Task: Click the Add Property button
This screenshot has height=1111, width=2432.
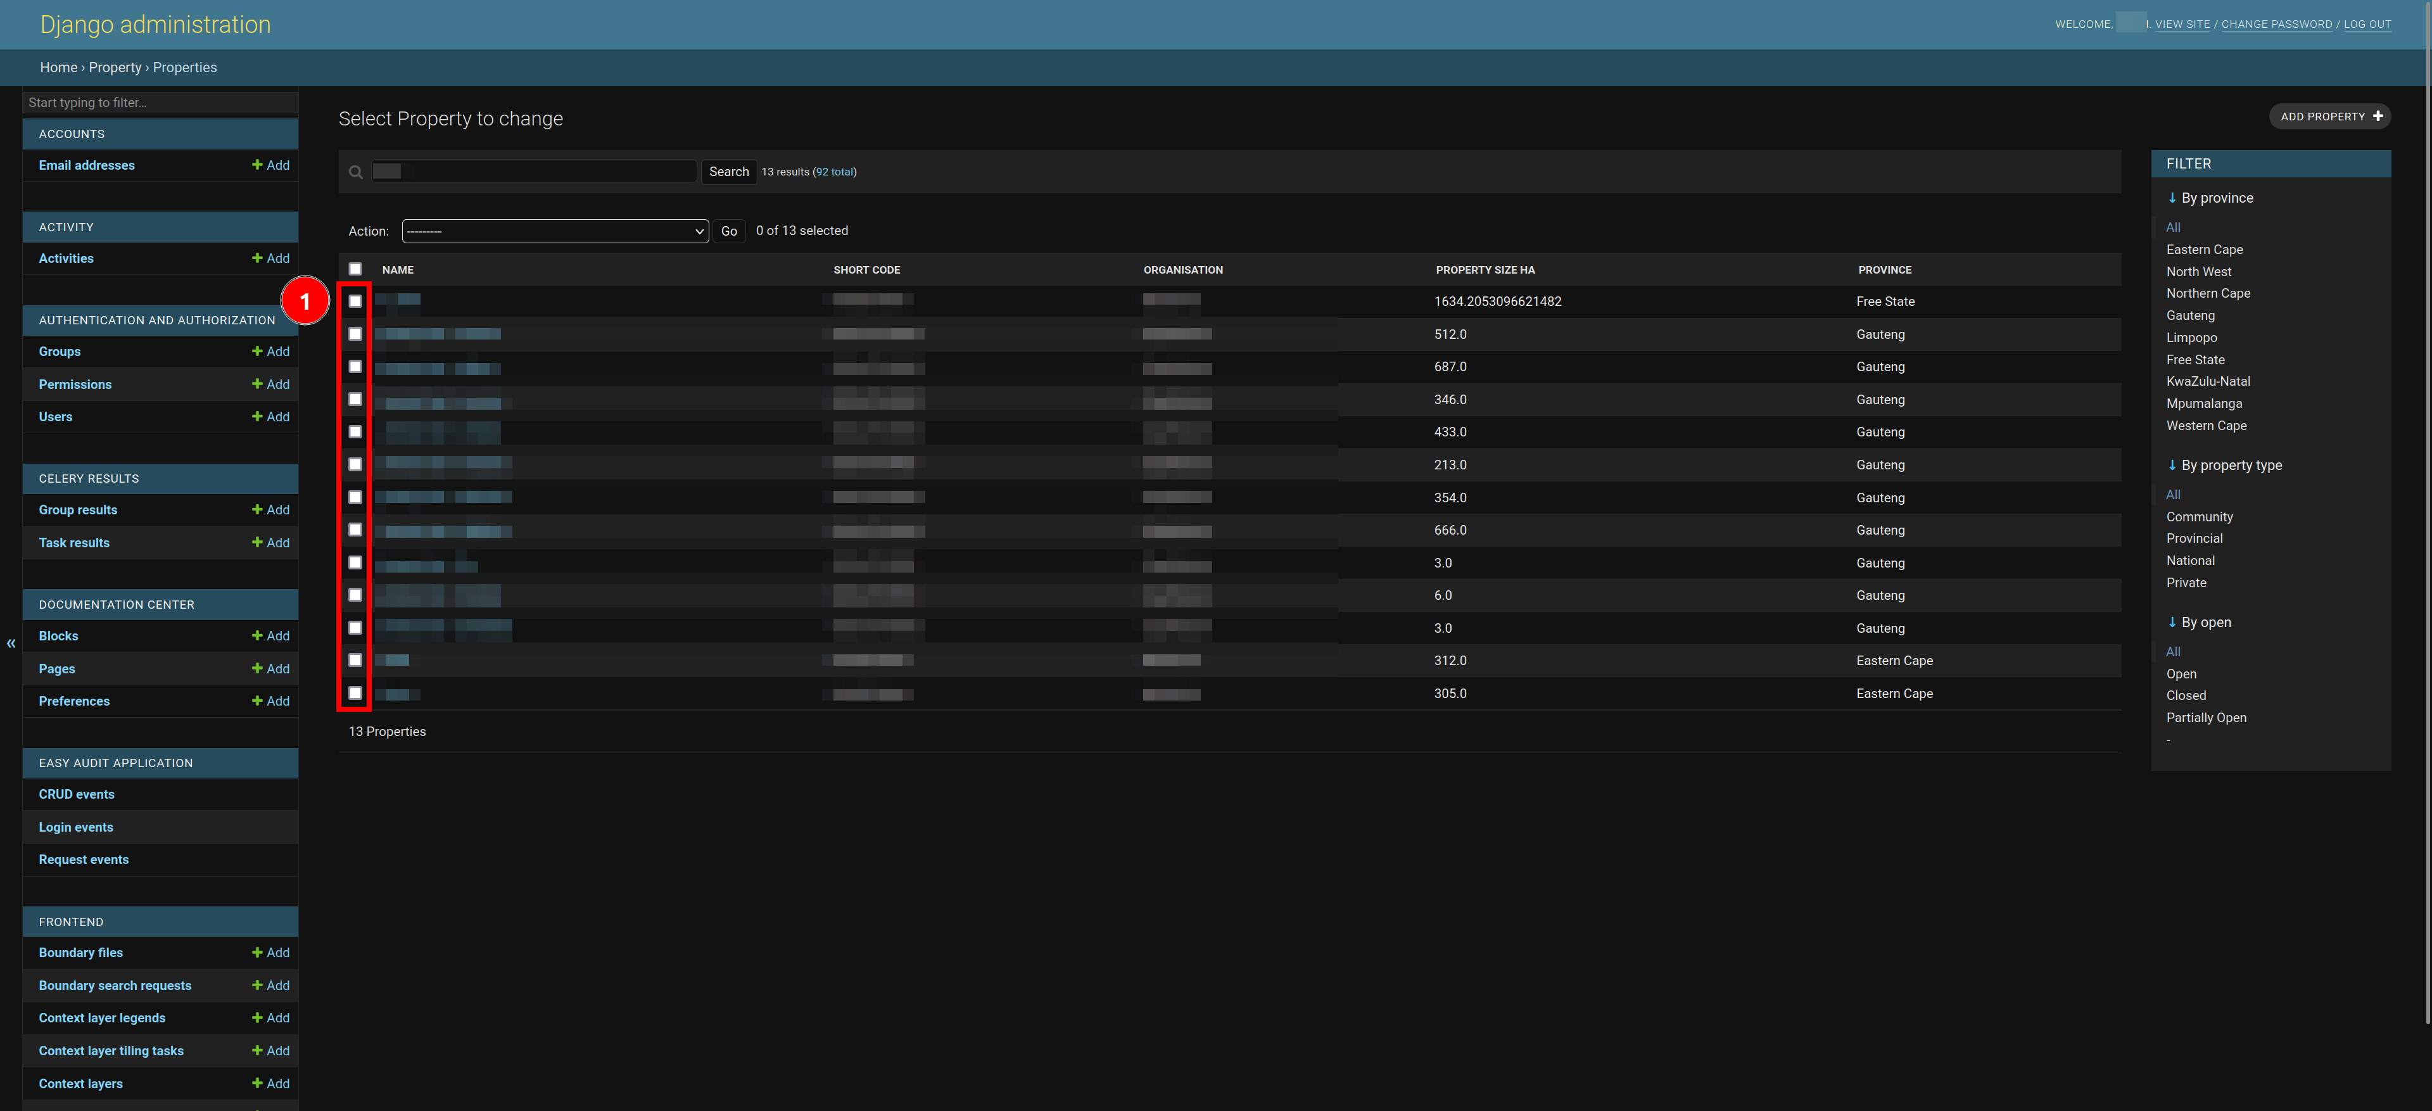Action: coord(2329,116)
